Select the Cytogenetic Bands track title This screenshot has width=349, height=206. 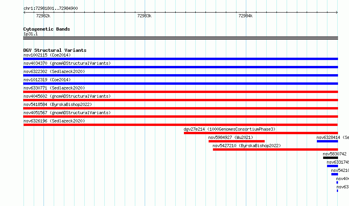(47, 29)
